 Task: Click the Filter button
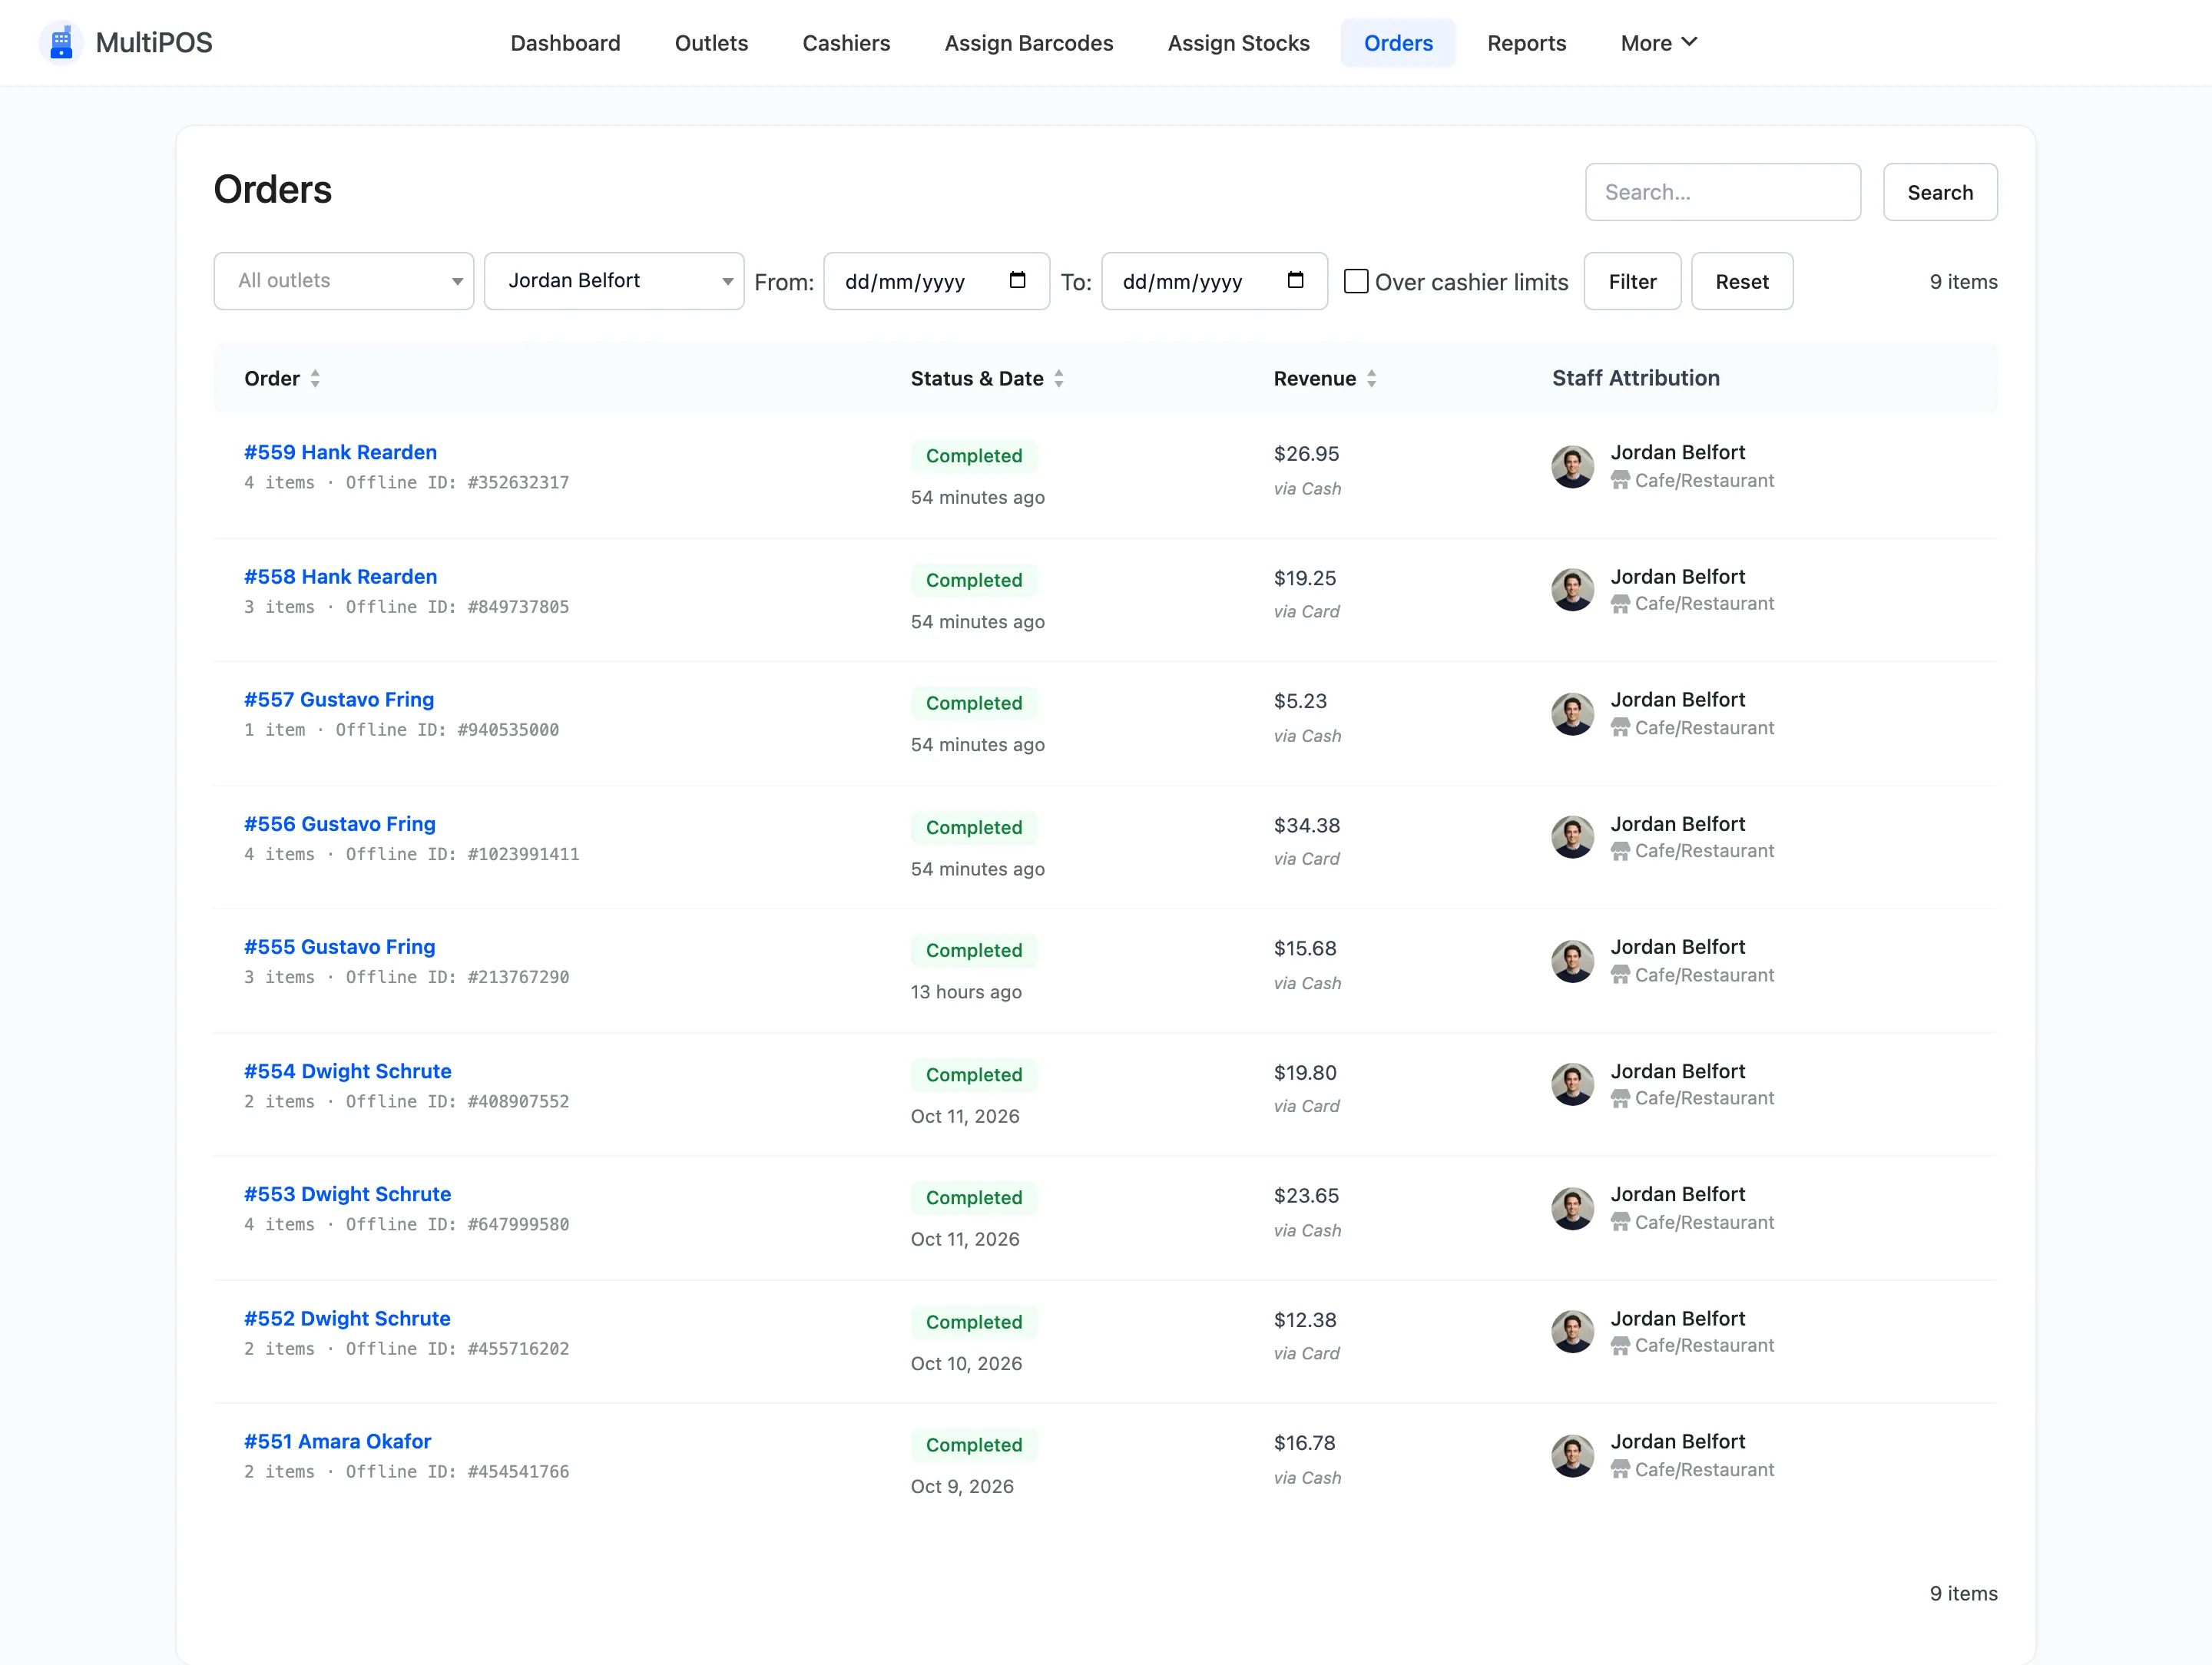(1632, 282)
